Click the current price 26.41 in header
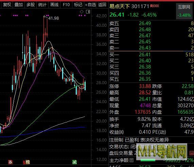The width and height of the screenshot is (194, 167). 117,15
